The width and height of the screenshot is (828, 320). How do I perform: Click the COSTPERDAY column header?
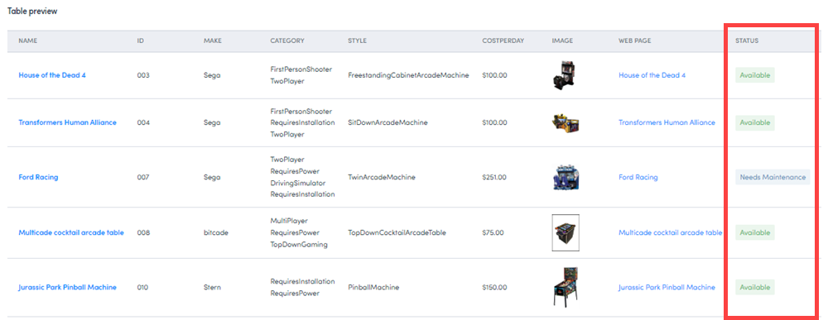tap(503, 41)
